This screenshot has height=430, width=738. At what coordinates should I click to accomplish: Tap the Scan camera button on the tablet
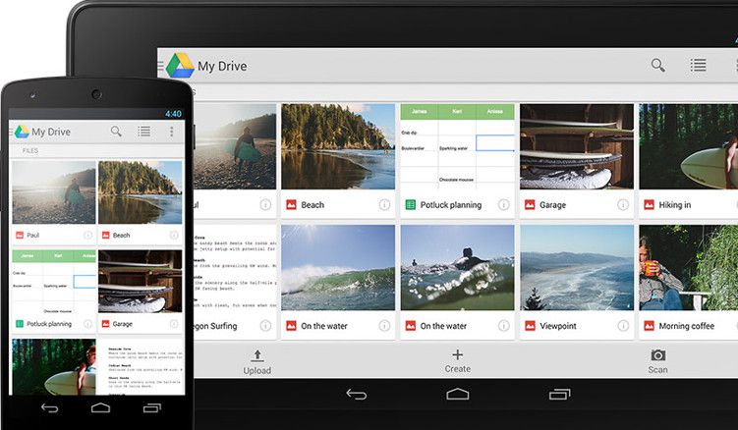pos(657,361)
